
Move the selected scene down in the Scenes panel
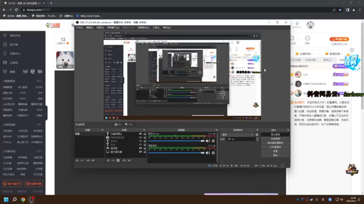point(93,160)
